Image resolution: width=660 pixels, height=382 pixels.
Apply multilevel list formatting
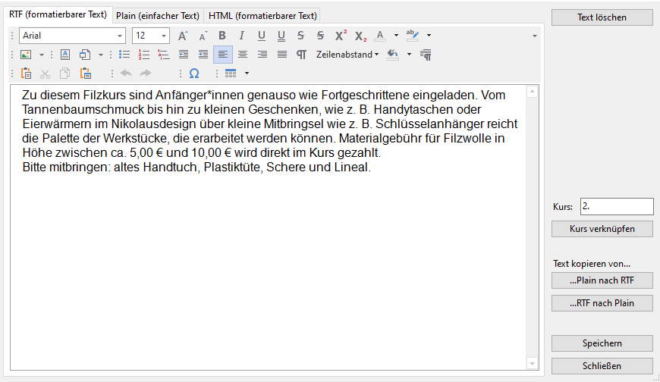click(164, 55)
